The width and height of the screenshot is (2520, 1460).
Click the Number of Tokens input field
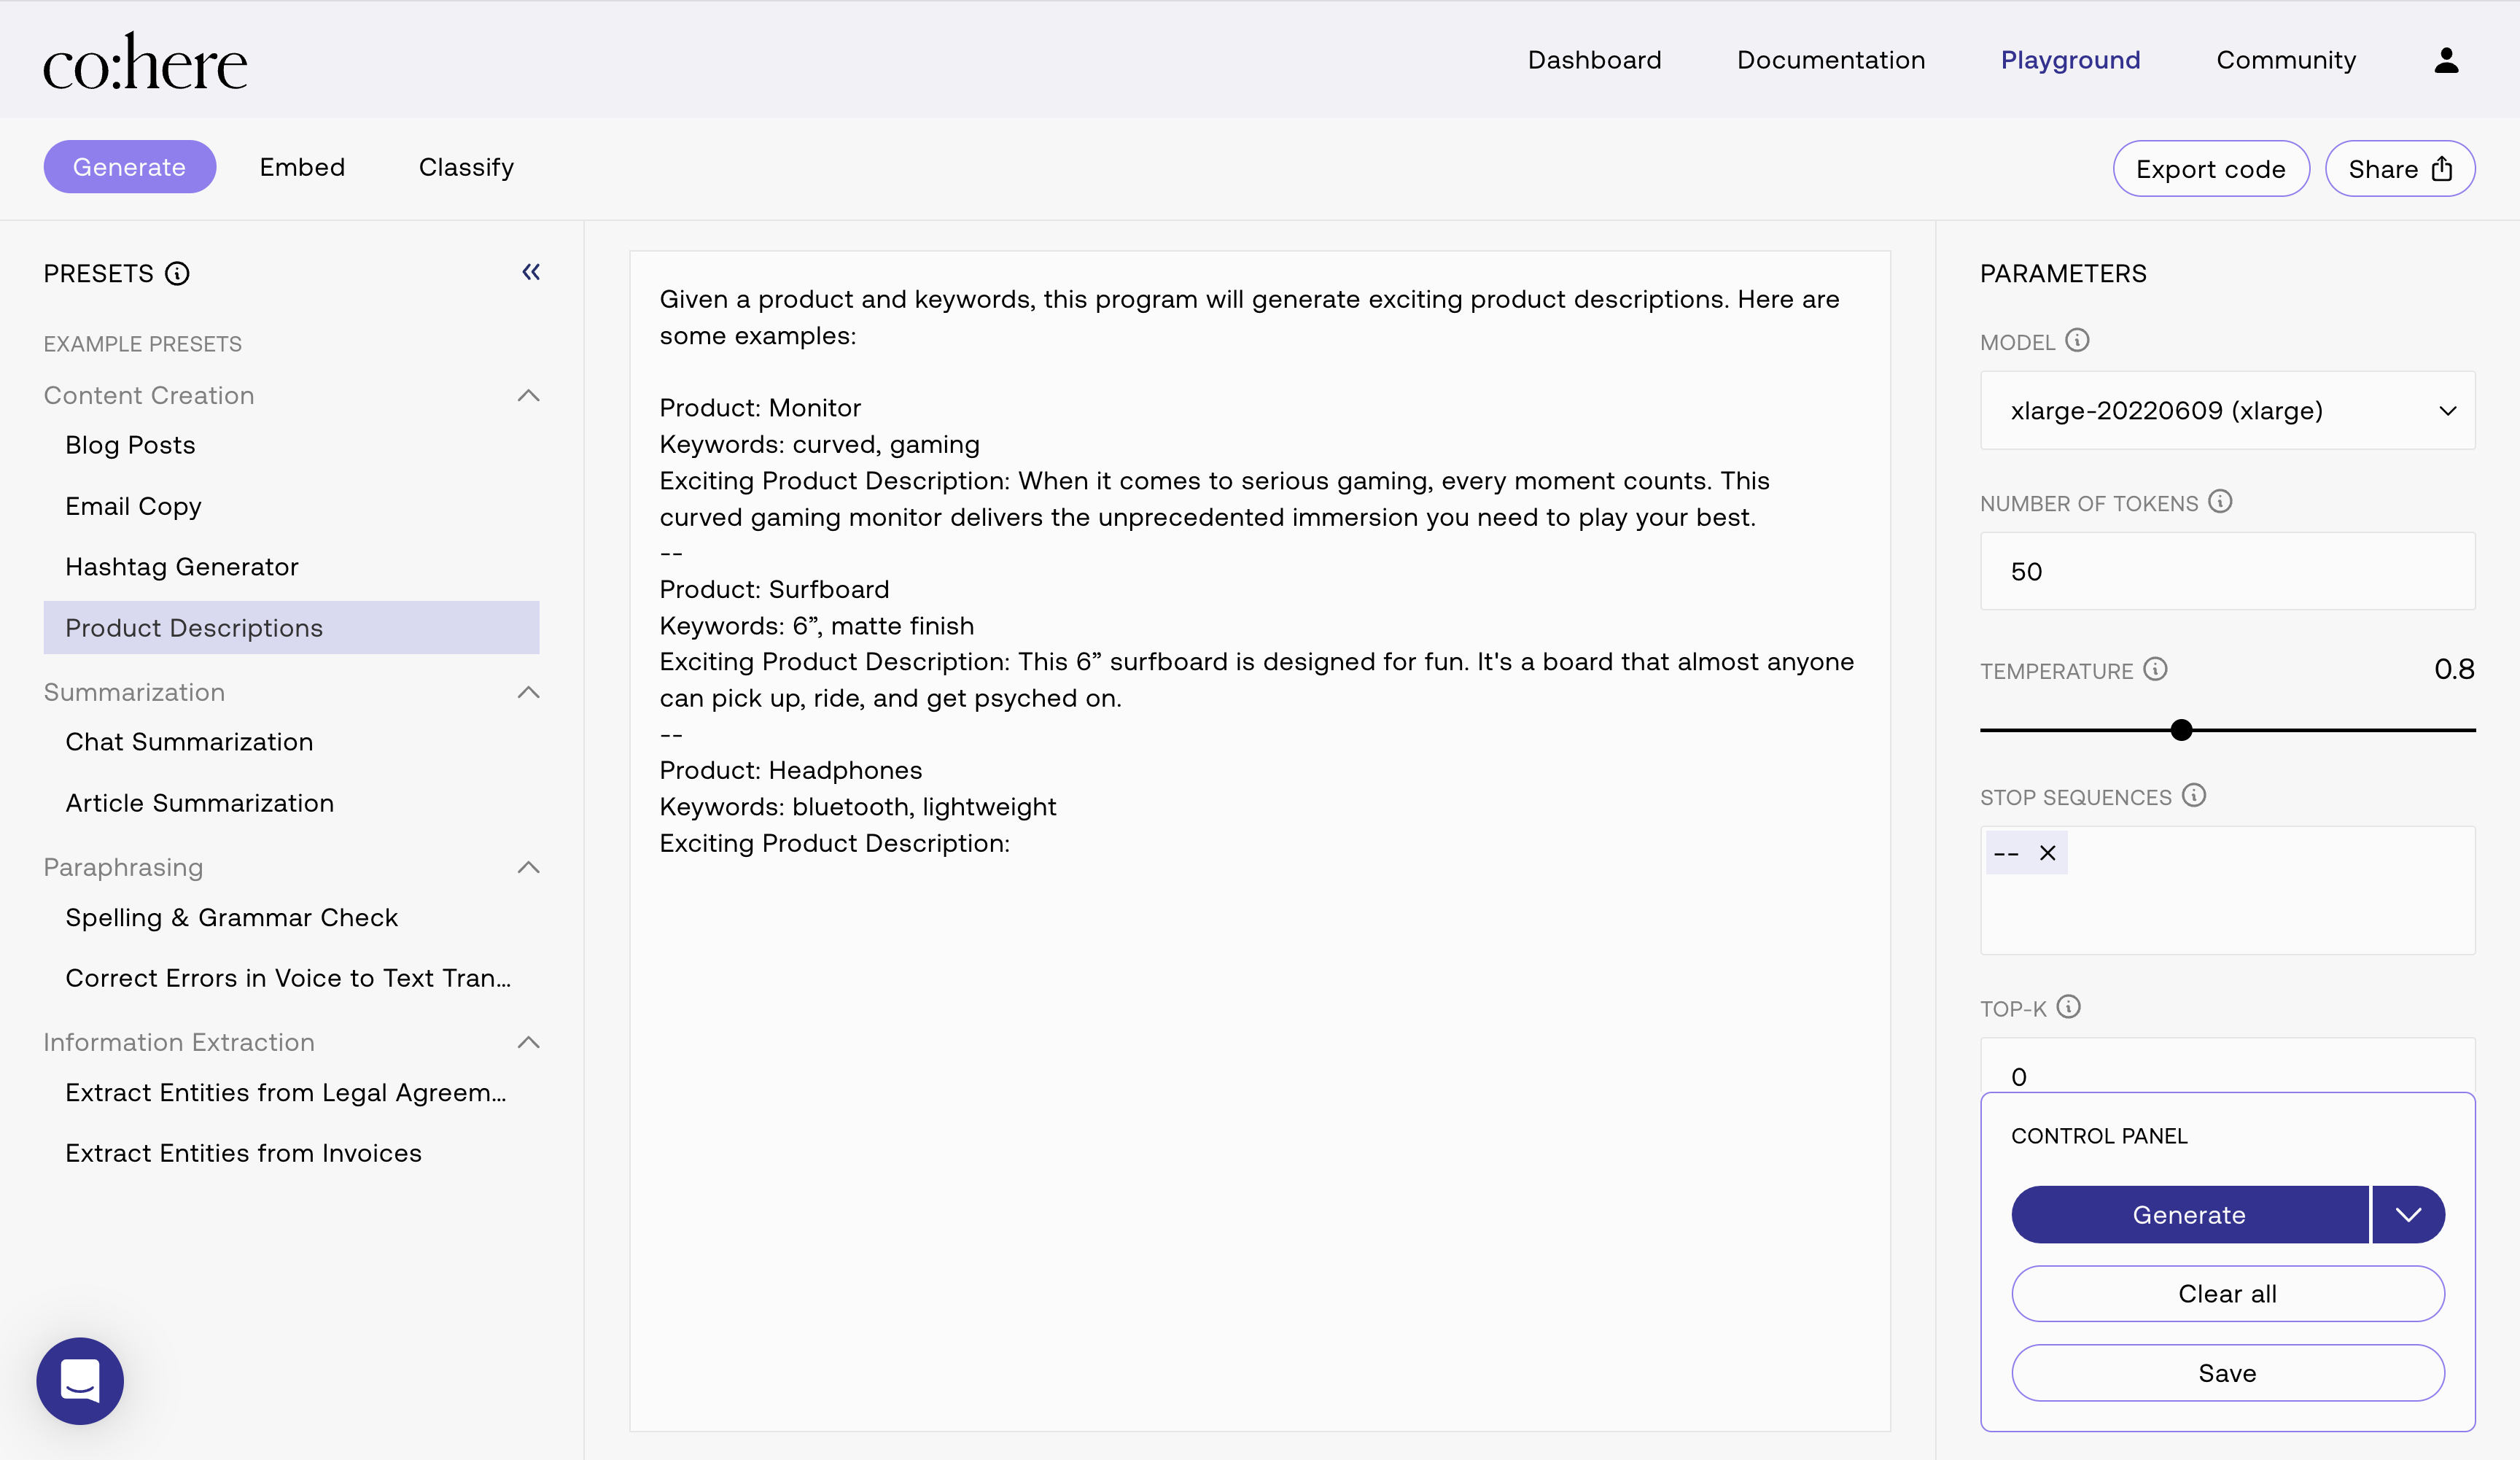point(2227,572)
